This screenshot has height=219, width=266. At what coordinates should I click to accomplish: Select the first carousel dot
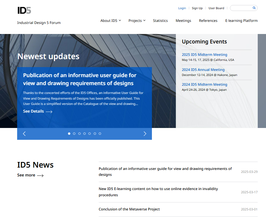click(x=69, y=134)
